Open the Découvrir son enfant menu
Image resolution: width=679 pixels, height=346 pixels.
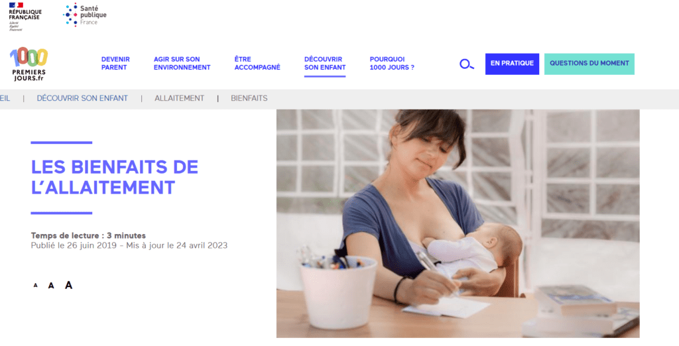[325, 63]
